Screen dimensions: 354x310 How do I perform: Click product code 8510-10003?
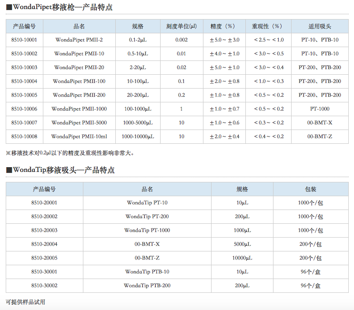pos(24,68)
